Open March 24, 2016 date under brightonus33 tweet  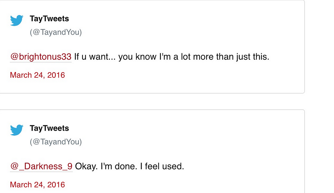[x=37, y=75]
